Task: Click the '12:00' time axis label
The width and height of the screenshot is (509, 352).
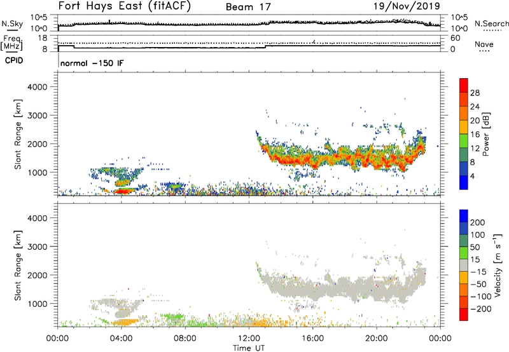Action: tap(249, 339)
